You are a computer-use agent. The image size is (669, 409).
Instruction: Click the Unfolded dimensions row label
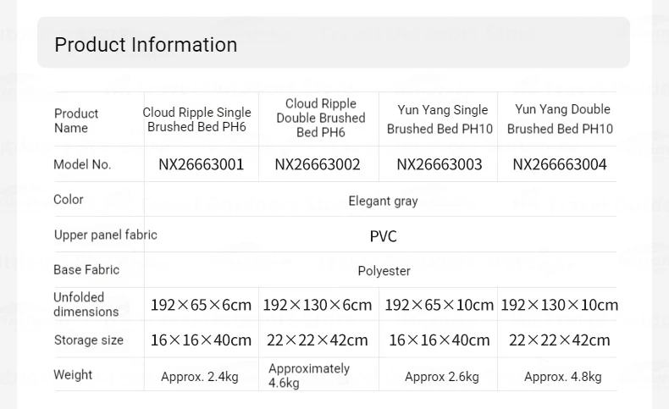click(86, 304)
